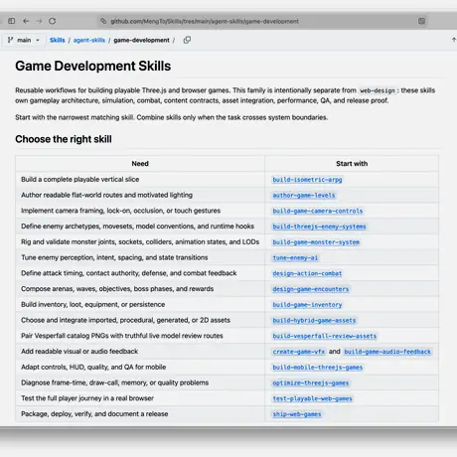
Task: Go back with the browser arrow
Action: pos(26,21)
